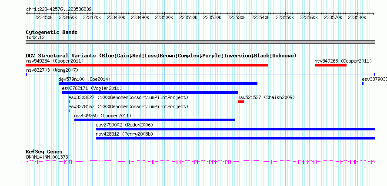387x186 pixels.
Task: Click the small red nsv521527 bar
Action: (241, 102)
